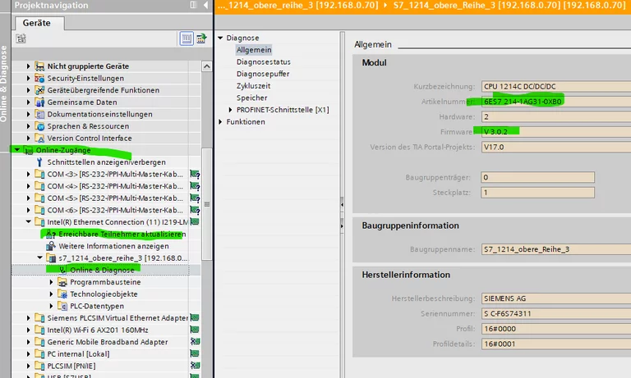Select Generic Mobile Broadband Adapter

click(x=108, y=342)
